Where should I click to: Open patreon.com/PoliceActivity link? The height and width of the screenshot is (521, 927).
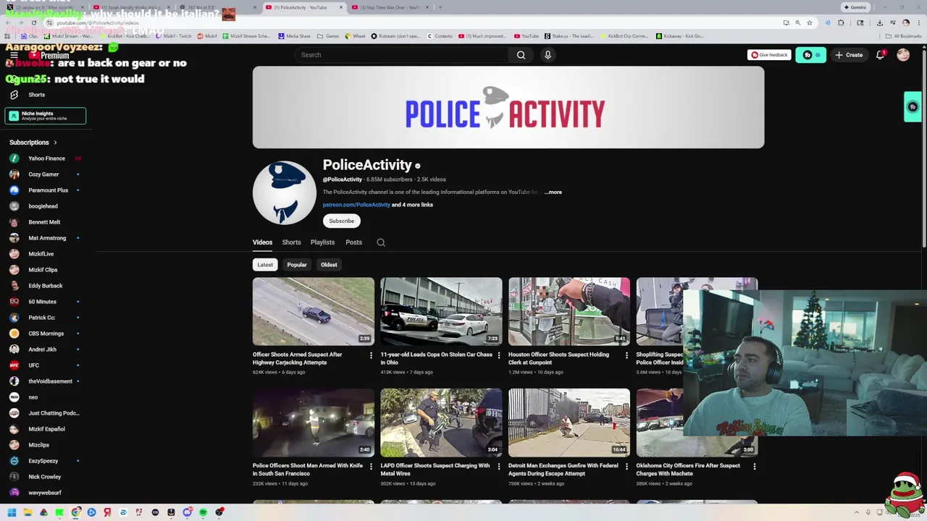(x=356, y=205)
